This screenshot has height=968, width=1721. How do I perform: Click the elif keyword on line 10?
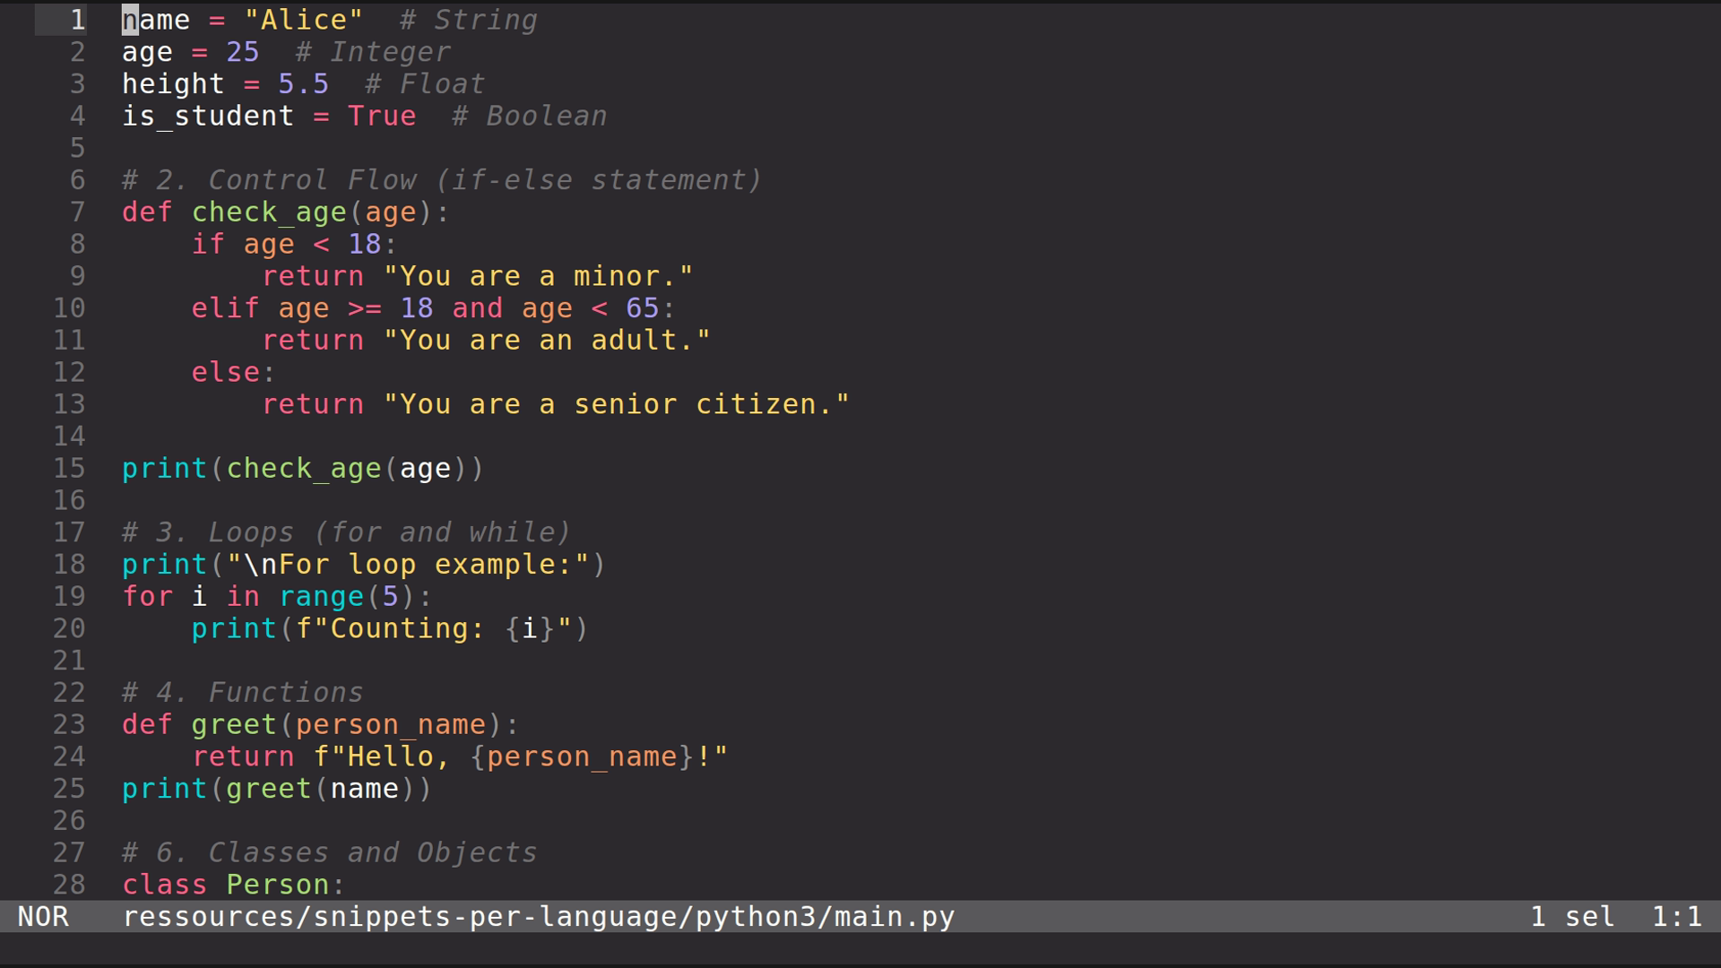[224, 307]
